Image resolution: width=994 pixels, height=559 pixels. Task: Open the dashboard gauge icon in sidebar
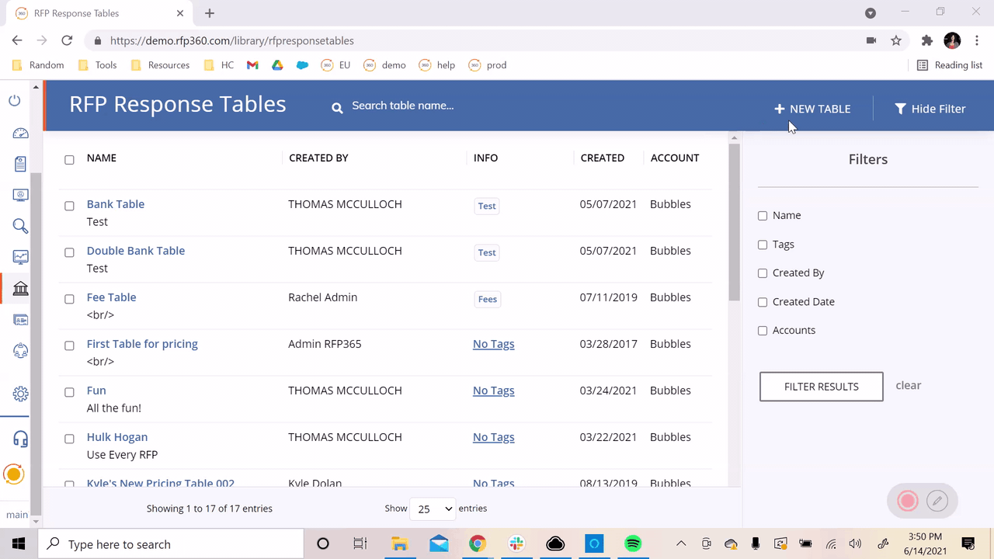(20, 133)
